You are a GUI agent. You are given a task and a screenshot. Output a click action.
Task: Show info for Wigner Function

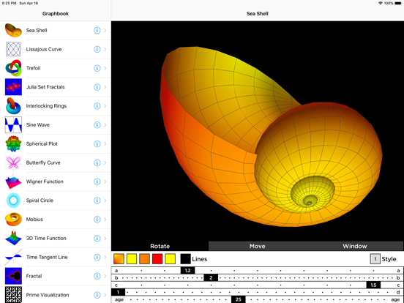[97, 182]
